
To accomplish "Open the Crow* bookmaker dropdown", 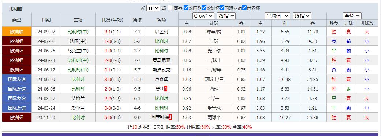I will coord(203,16).
